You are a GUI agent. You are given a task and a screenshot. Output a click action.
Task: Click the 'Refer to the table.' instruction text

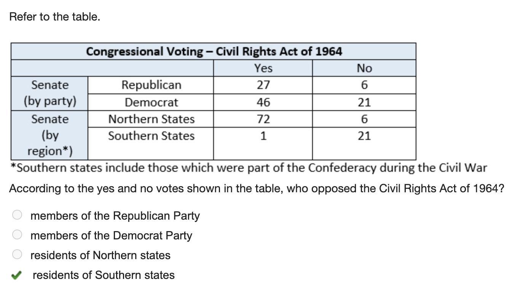(55, 17)
